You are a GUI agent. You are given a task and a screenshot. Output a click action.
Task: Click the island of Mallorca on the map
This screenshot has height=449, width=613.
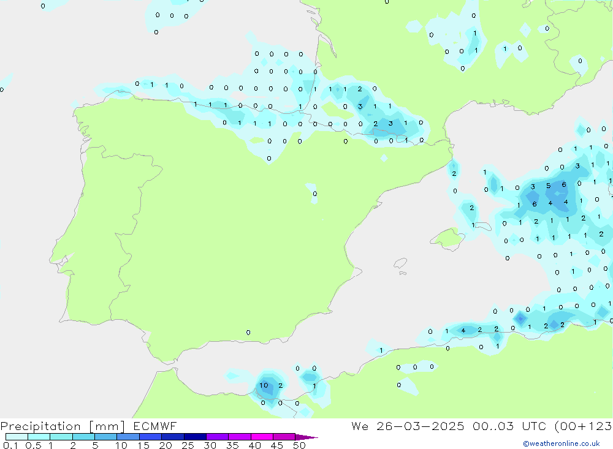[x=447, y=238]
